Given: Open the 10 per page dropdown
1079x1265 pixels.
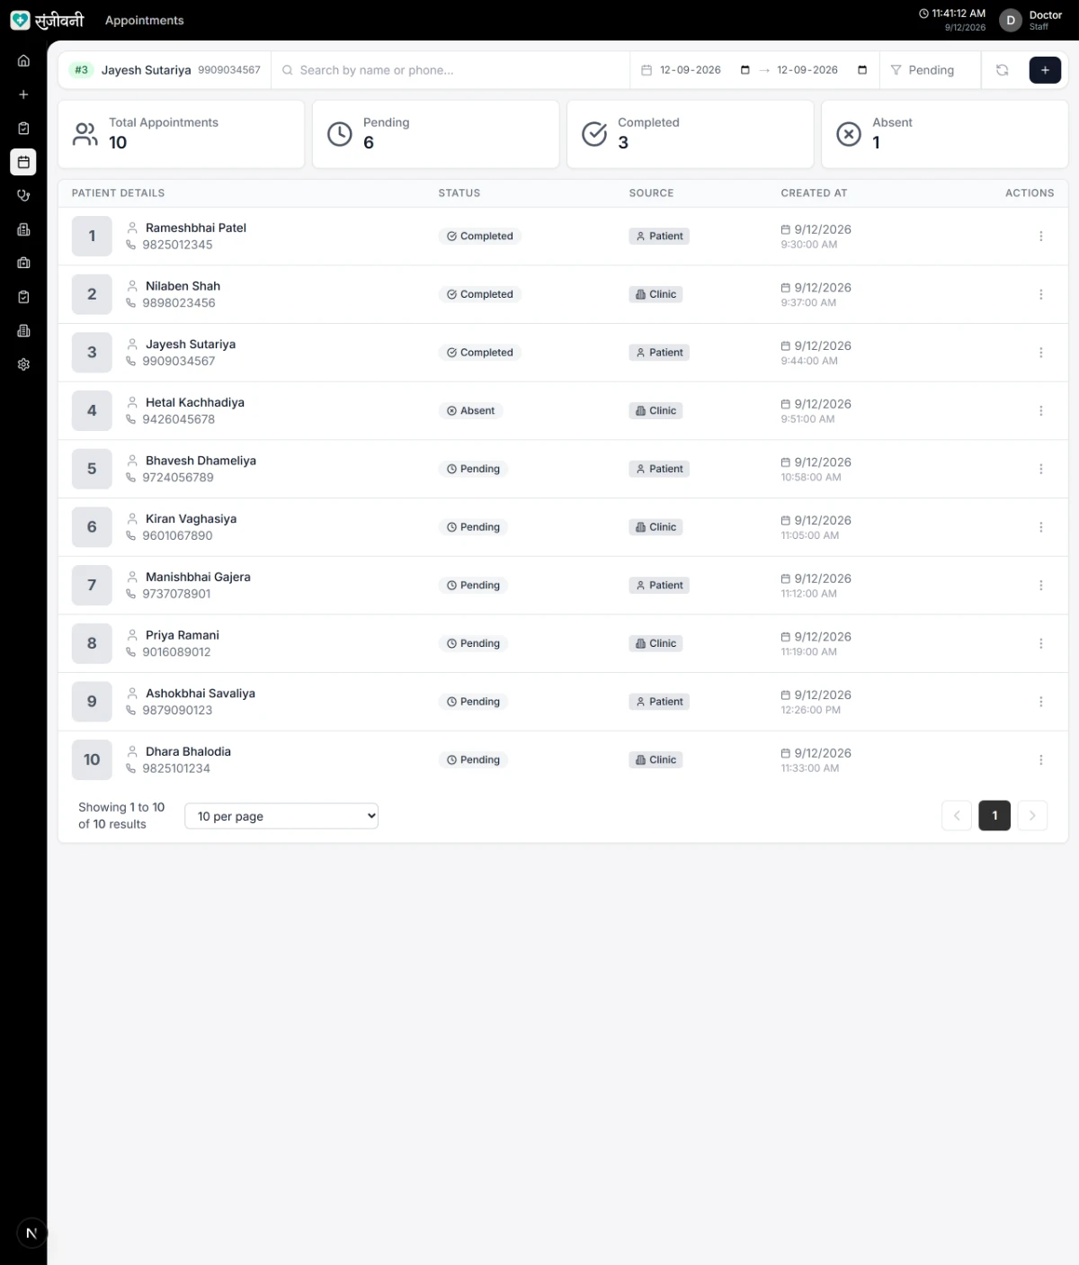Looking at the screenshot, I should point(281,816).
